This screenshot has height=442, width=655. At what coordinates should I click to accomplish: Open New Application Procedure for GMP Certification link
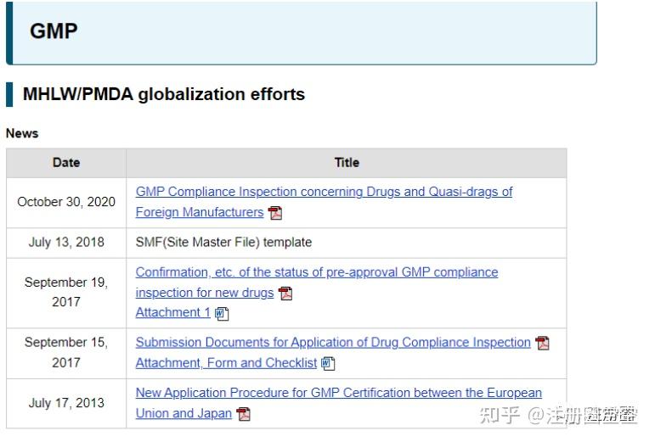pyautogui.click(x=338, y=393)
